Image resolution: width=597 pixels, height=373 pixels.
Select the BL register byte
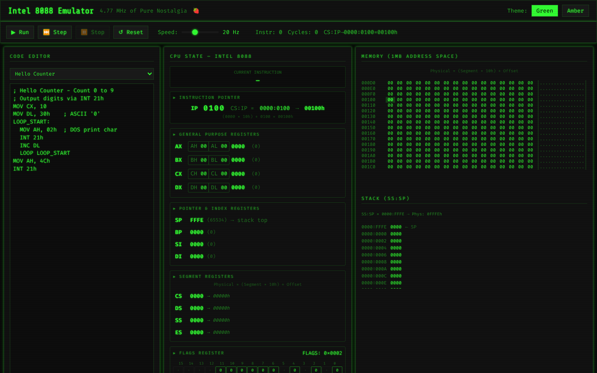pos(219,160)
